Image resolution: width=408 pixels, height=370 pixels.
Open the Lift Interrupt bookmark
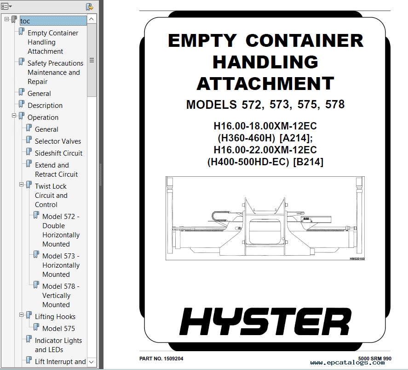[60, 361]
